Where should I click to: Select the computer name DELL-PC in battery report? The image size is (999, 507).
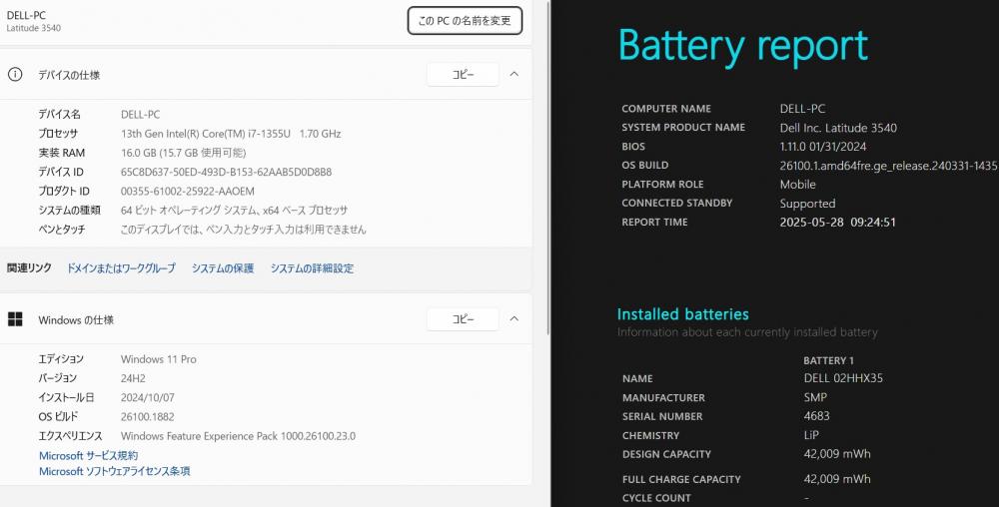[802, 109]
